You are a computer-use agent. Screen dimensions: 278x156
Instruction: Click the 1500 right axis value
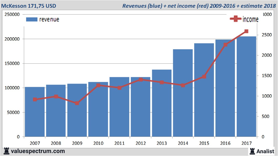pos(267,76)
